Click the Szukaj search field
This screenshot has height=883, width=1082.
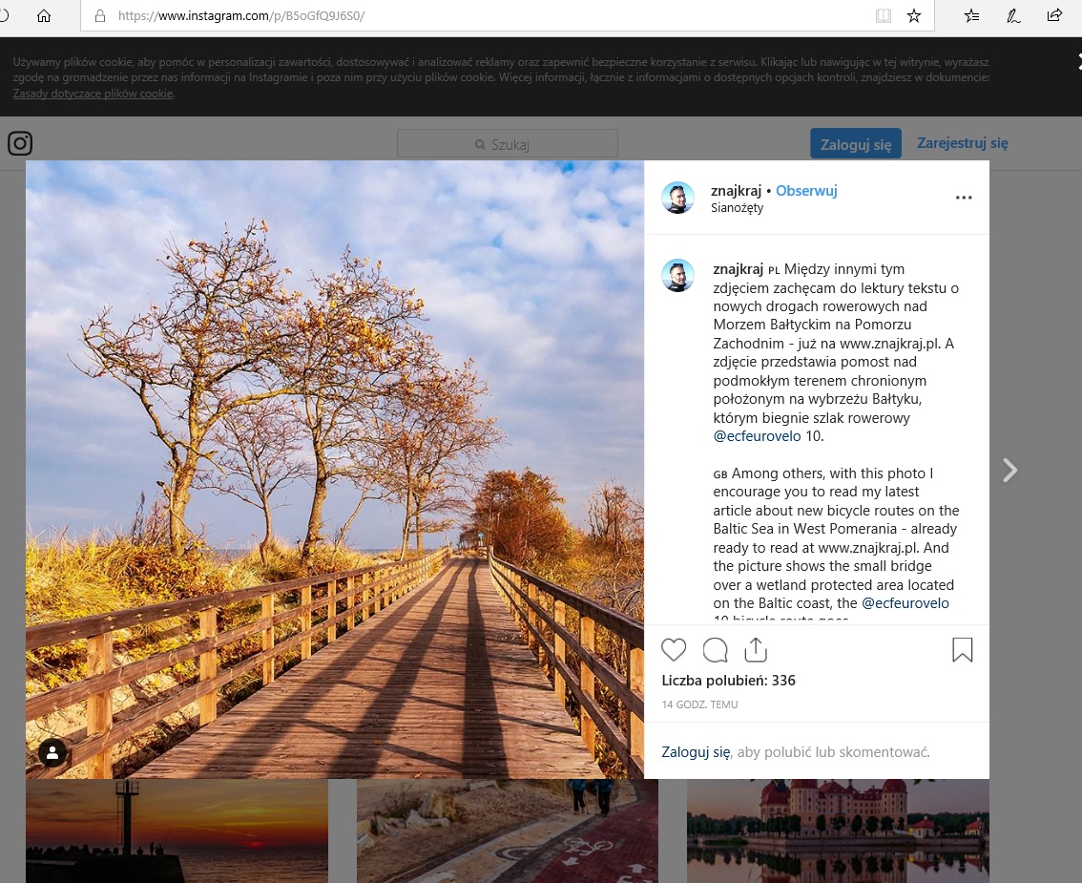click(507, 144)
